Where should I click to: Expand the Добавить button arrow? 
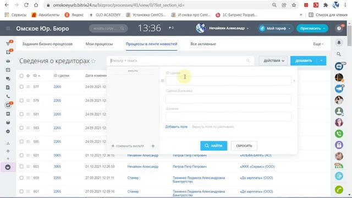321,61
